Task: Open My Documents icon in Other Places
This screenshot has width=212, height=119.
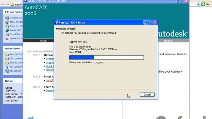Action: (7, 59)
